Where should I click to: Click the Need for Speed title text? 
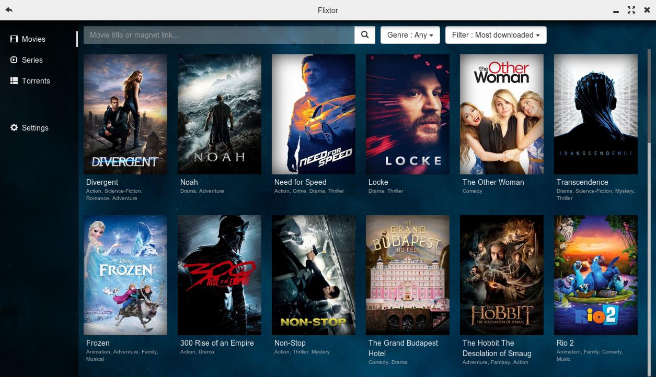click(301, 182)
